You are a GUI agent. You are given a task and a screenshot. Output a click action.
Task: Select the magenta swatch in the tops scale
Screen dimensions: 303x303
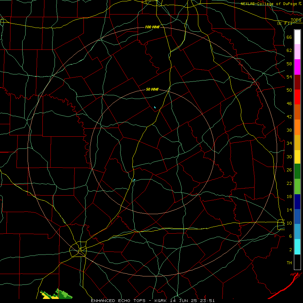tap(297, 67)
